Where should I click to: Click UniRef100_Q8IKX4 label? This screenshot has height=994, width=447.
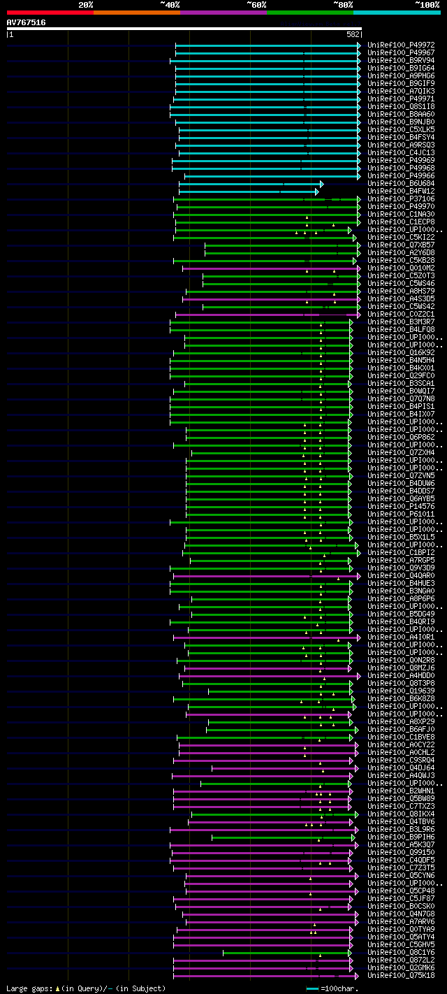click(401, 814)
